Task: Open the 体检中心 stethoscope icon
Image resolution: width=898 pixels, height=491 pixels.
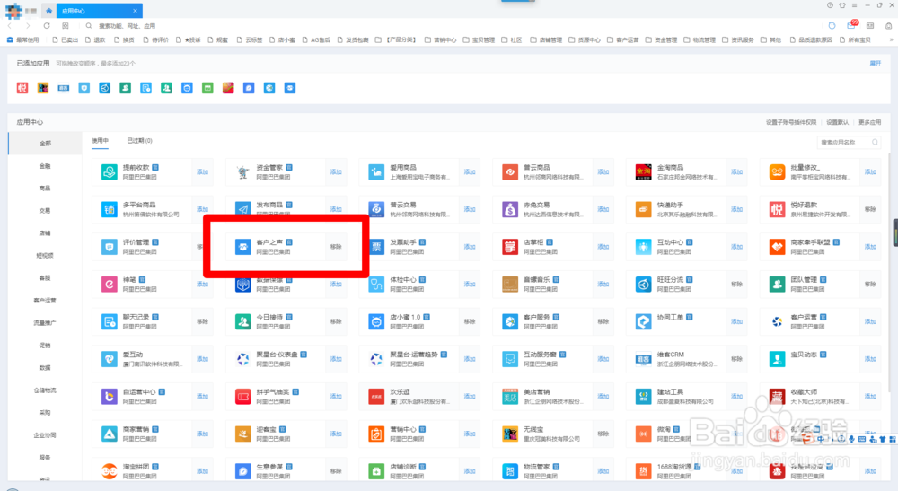Action: 376,284
